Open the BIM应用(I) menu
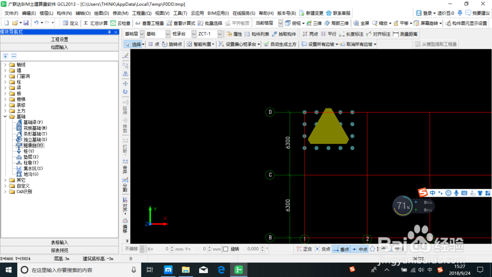 218,13
